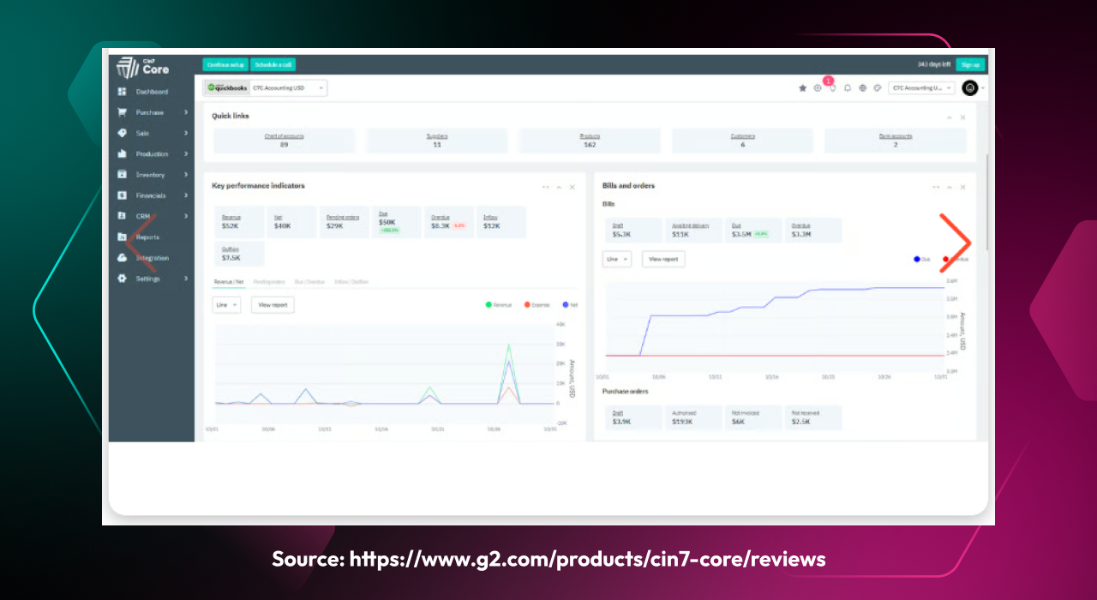Open the user avatar account menu
1097x600 pixels.
point(970,87)
